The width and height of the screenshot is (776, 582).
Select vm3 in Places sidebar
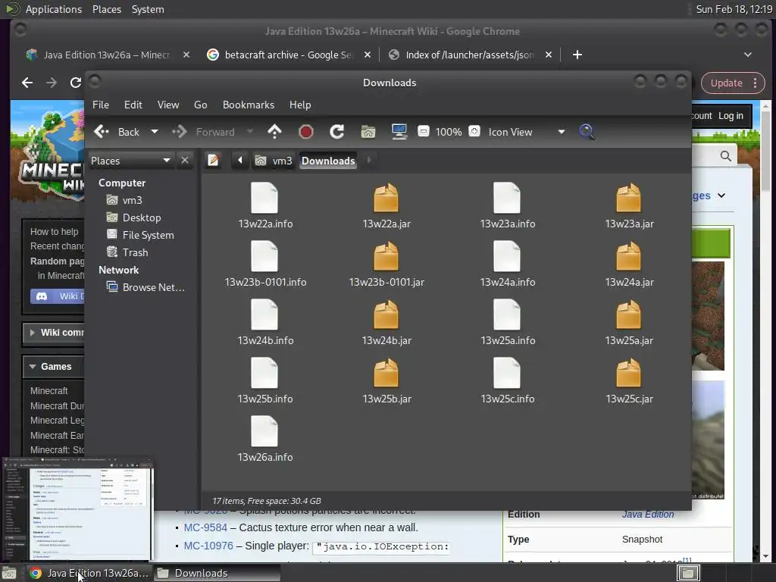124,200
